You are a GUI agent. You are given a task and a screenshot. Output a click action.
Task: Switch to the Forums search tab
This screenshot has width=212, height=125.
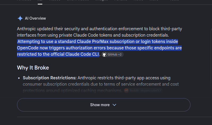click(121, 1)
